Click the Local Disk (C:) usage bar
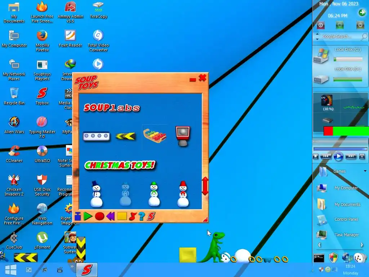 pyautogui.click(x=348, y=60)
